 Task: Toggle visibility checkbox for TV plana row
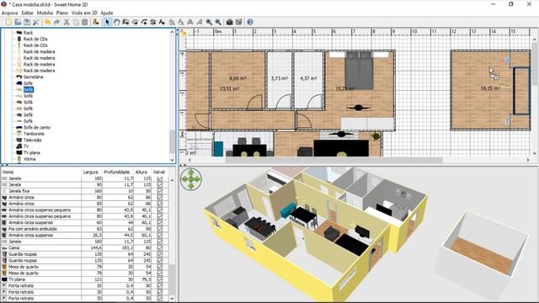(x=160, y=279)
